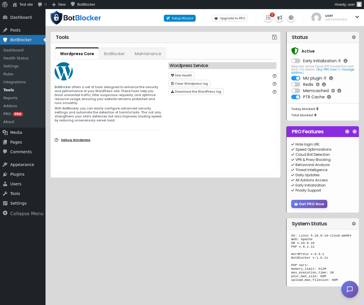Collapse the WordPress admin menu
364x305 pixels.
pos(23,213)
